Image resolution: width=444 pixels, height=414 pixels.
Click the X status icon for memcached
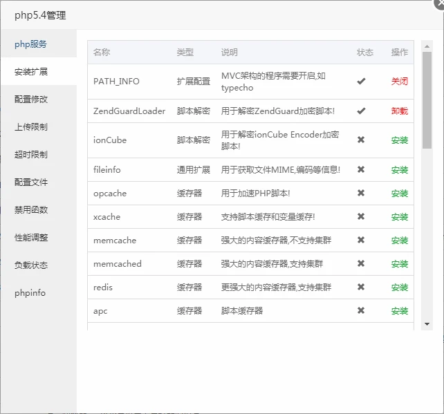point(360,264)
